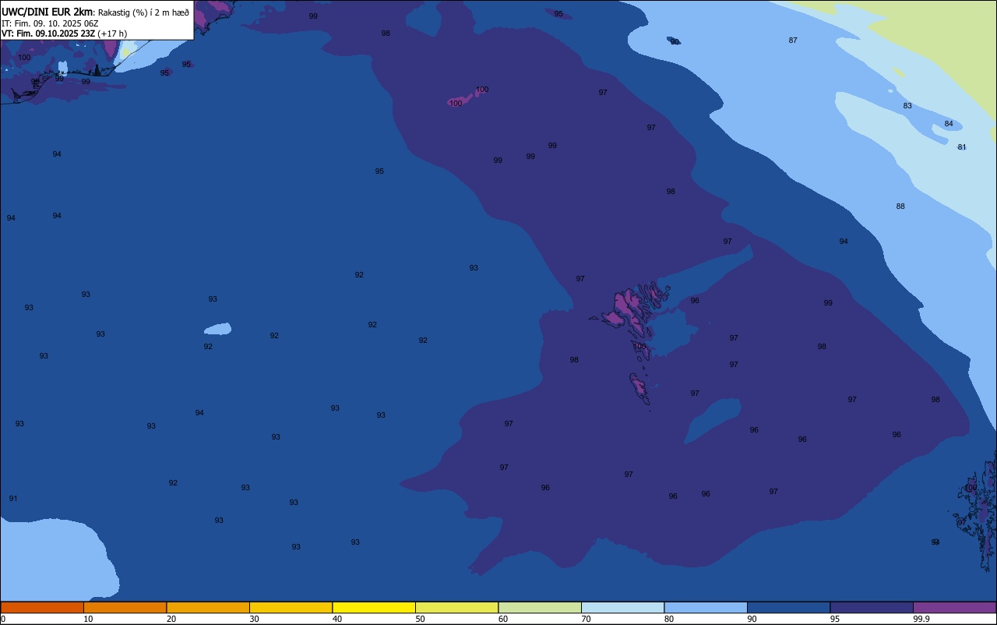Click the '70' tick label on the legend

tap(586, 619)
